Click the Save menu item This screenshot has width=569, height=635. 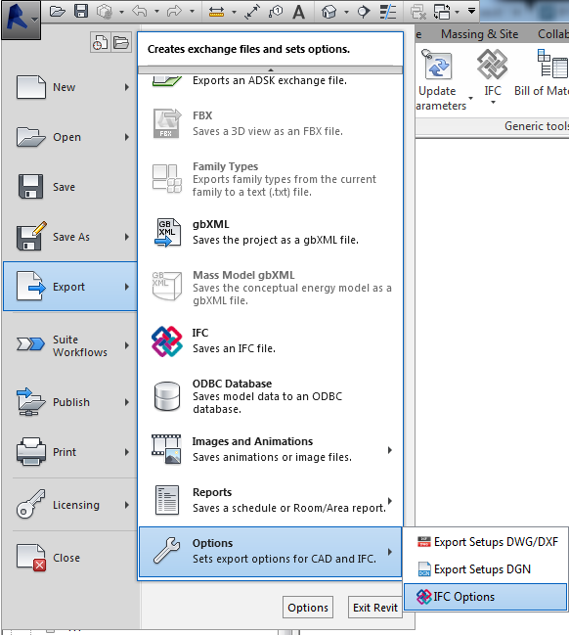coord(70,187)
